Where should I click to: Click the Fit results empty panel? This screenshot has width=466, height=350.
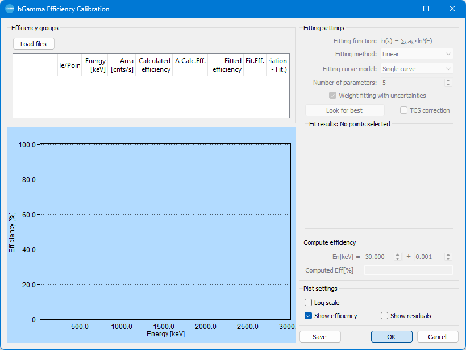[x=379, y=177]
